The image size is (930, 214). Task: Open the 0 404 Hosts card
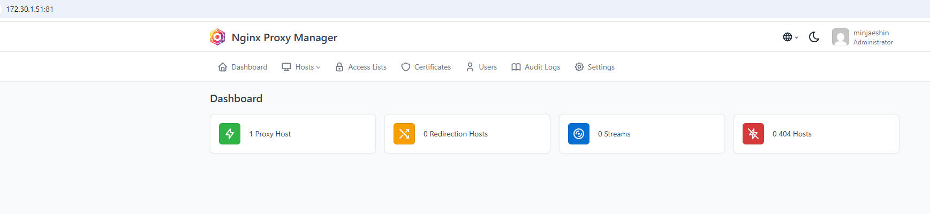pos(816,134)
